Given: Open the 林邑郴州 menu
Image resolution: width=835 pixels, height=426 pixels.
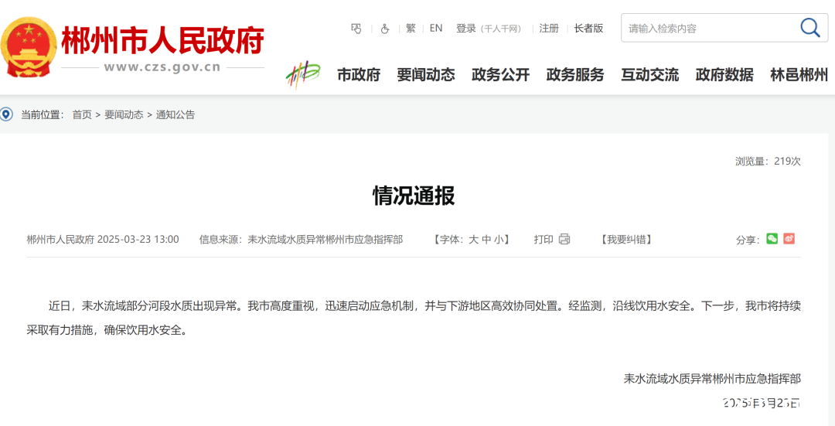Looking at the screenshot, I should tap(799, 75).
